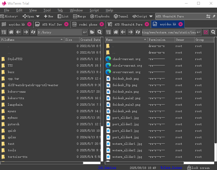This screenshot has width=217, height=170.
Task: Click the search icon in the remote pane
Action: click(213, 32)
